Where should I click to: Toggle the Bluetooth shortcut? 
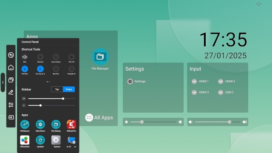point(40,57)
